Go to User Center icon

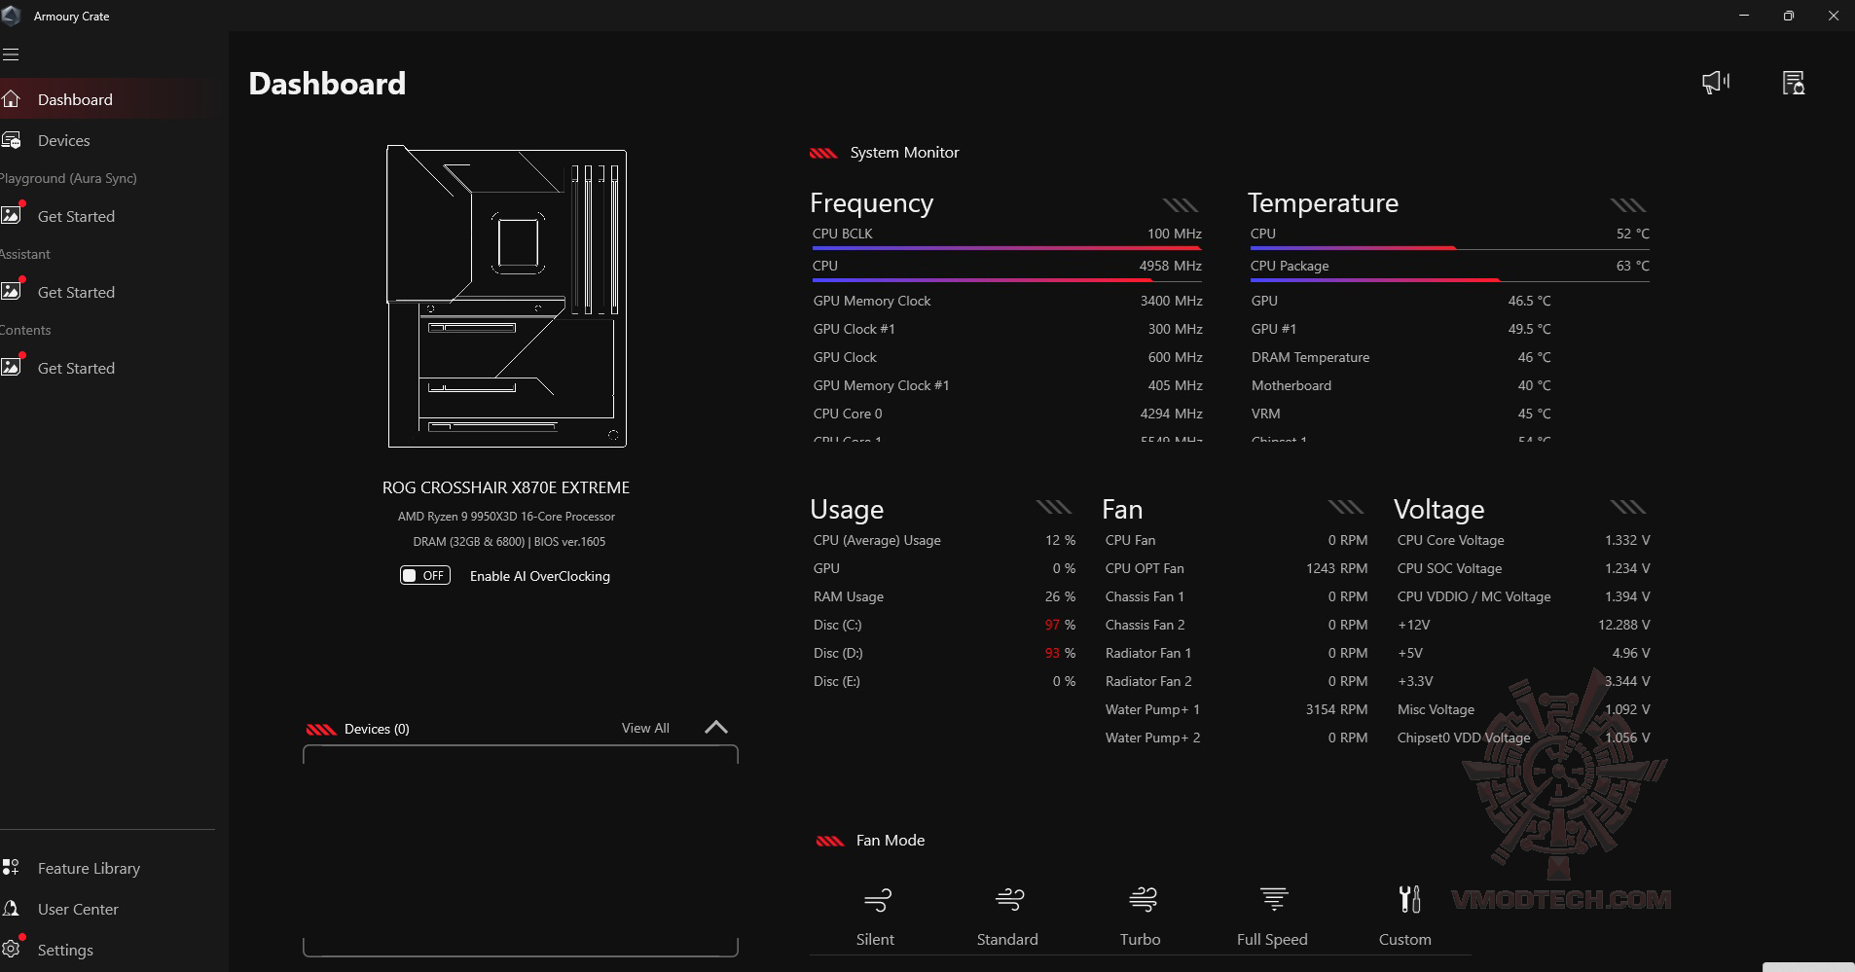tap(11, 909)
